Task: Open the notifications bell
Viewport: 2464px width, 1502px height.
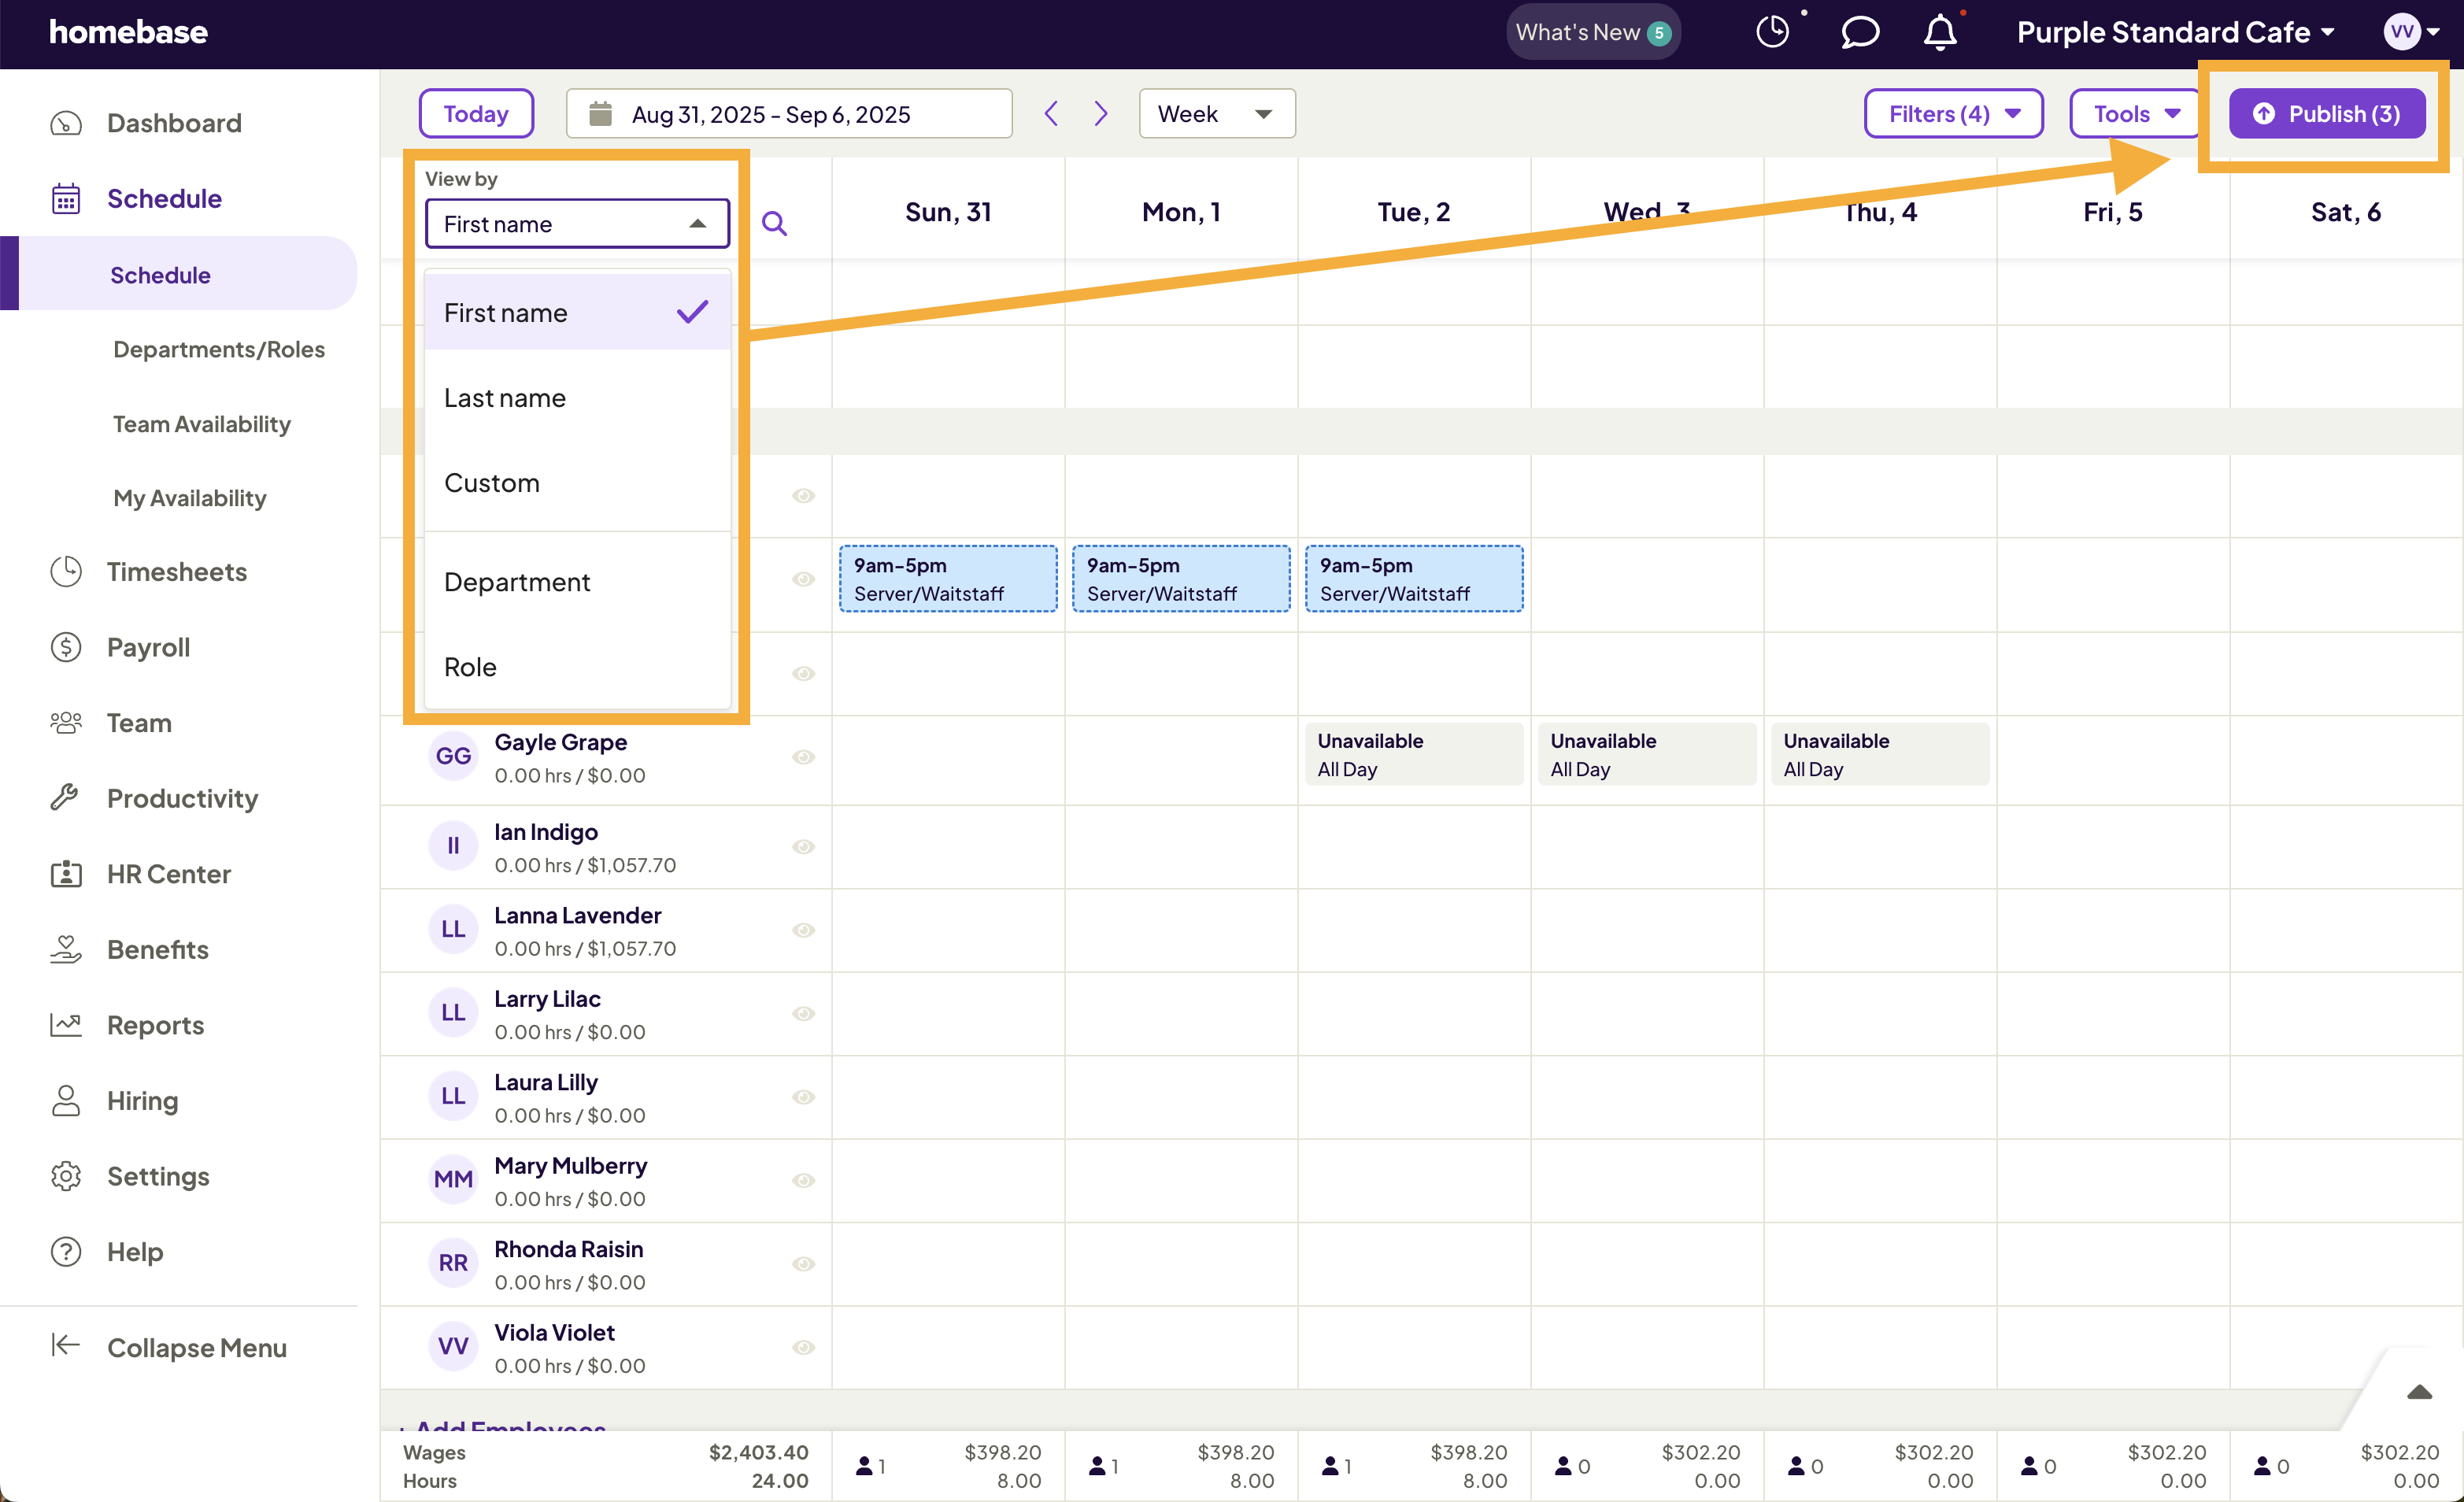Action: (1939, 32)
